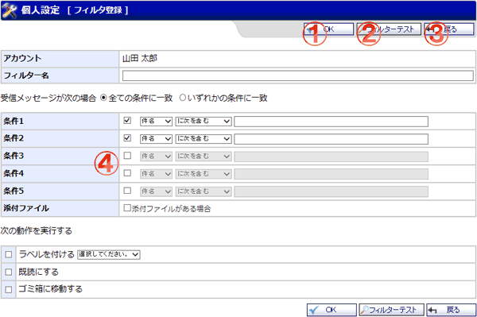Check 添付ファイルがある場合 checkbox
Viewport: 477px width, 317px height.
click(127, 208)
